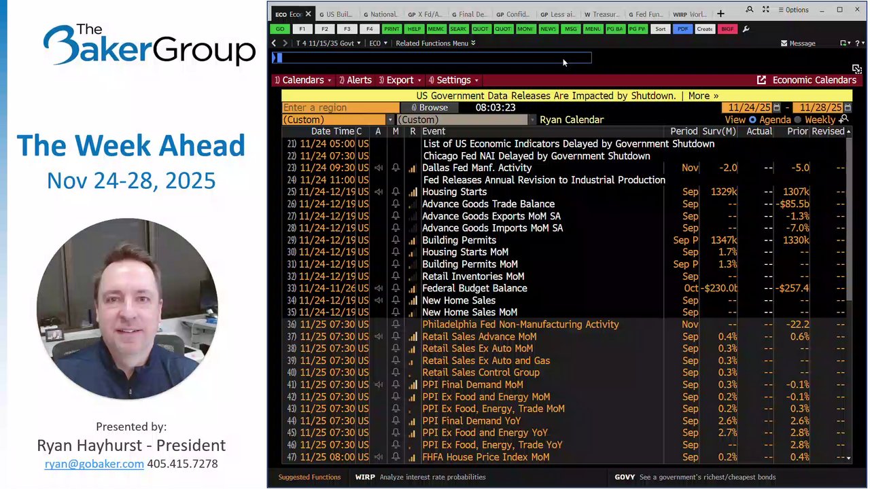
Task: Toggle alert bell for Housing Starts
Action: point(396,192)
